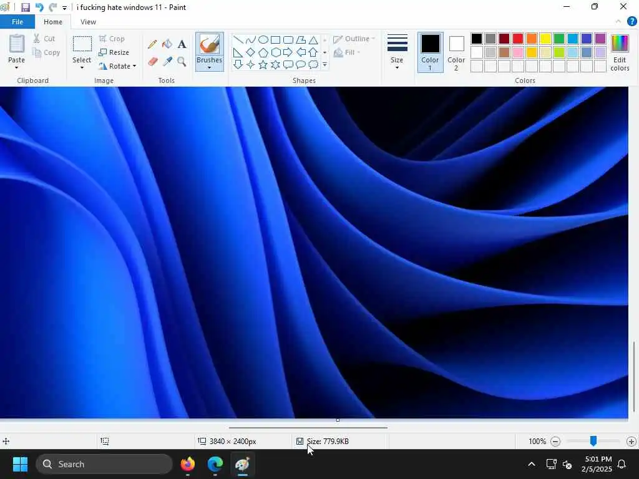Viewport: 639px width, 479px height.
Task: Pick the Text tool
Action: pyautogui.click(x=182, y=44)
